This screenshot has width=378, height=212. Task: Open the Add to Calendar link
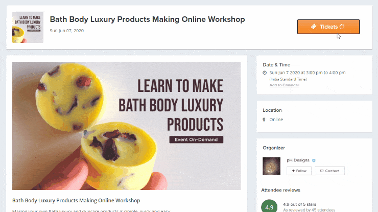[284, 85]
